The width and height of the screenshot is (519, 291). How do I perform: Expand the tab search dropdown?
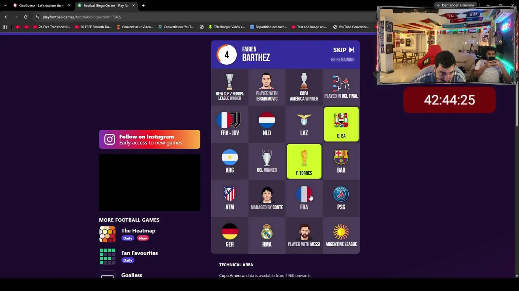coord(5,6)
